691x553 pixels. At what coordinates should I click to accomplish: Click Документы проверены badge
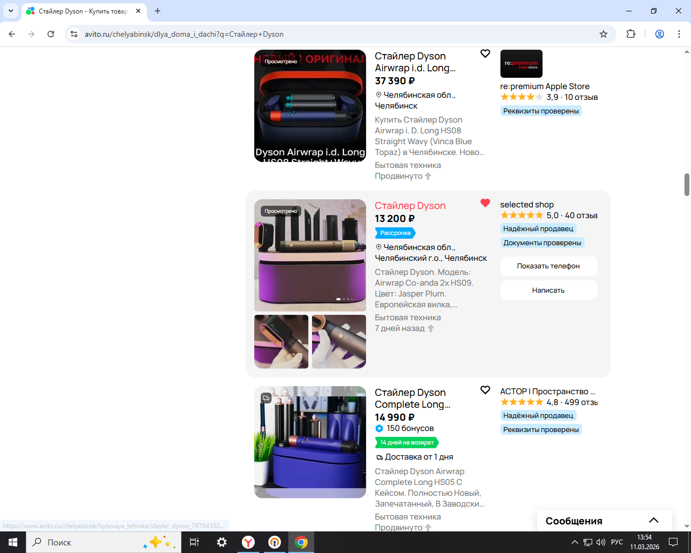pyautogui.click(x=543, y=243)
